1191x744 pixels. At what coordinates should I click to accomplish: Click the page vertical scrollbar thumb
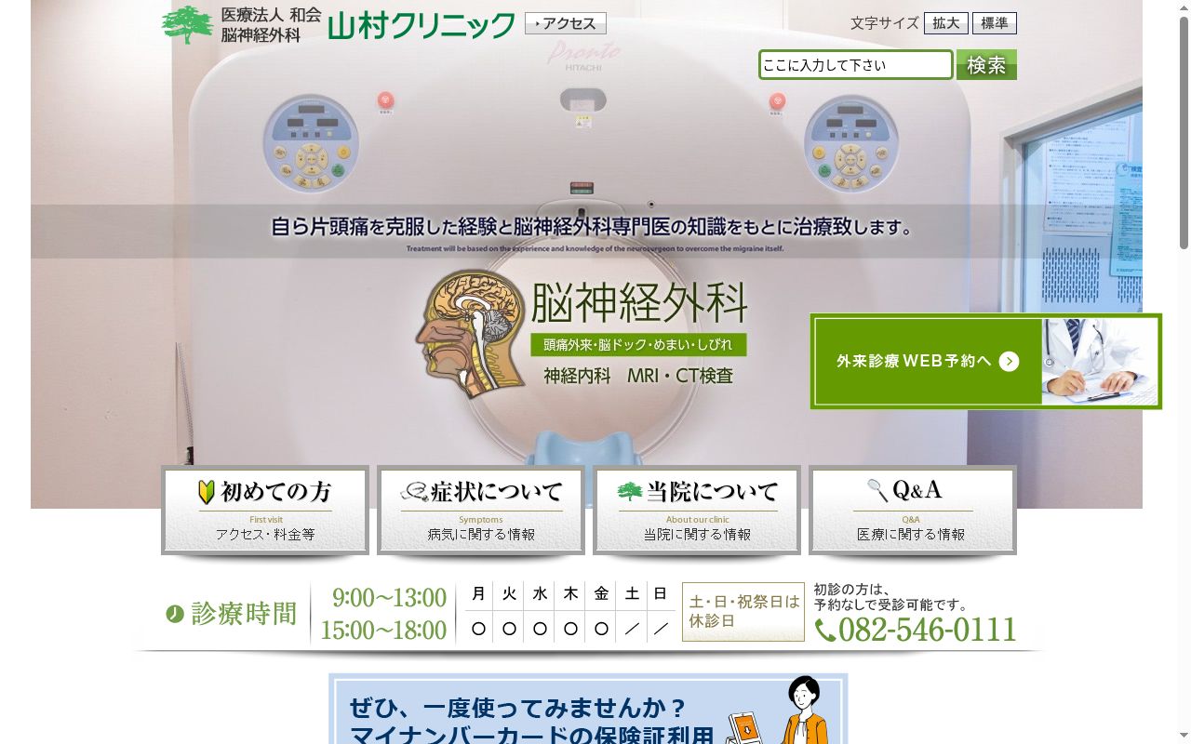1184,132
